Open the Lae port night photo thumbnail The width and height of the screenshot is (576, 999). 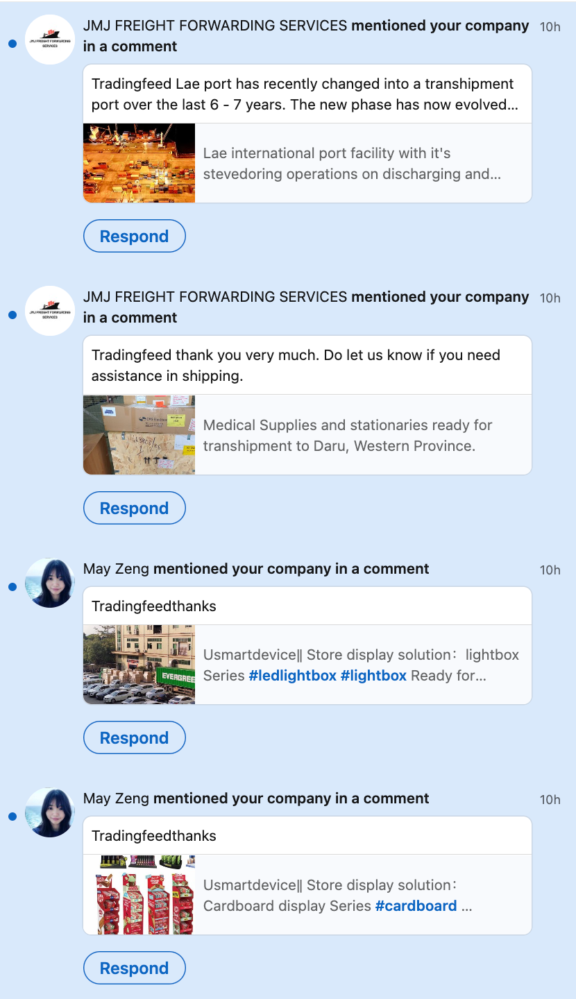click(139, 163)
